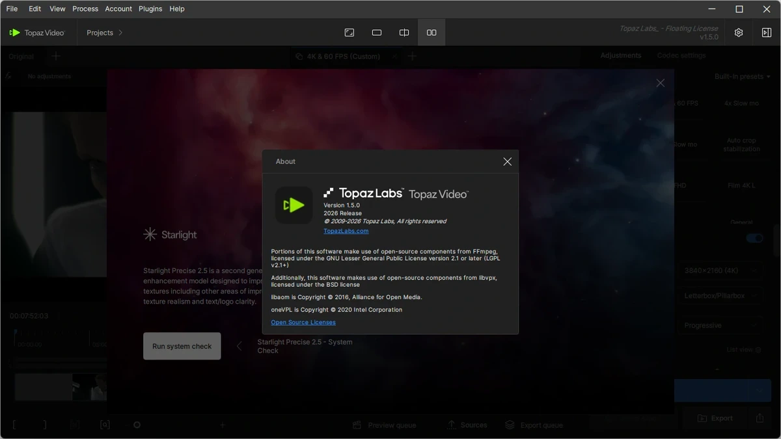Toggle the blue switch in Adjustments panel
Screen dimensions: 781x439
click(754, 238)
